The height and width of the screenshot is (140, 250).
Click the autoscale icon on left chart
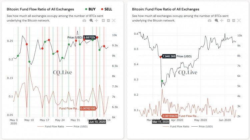pos(114,20)
